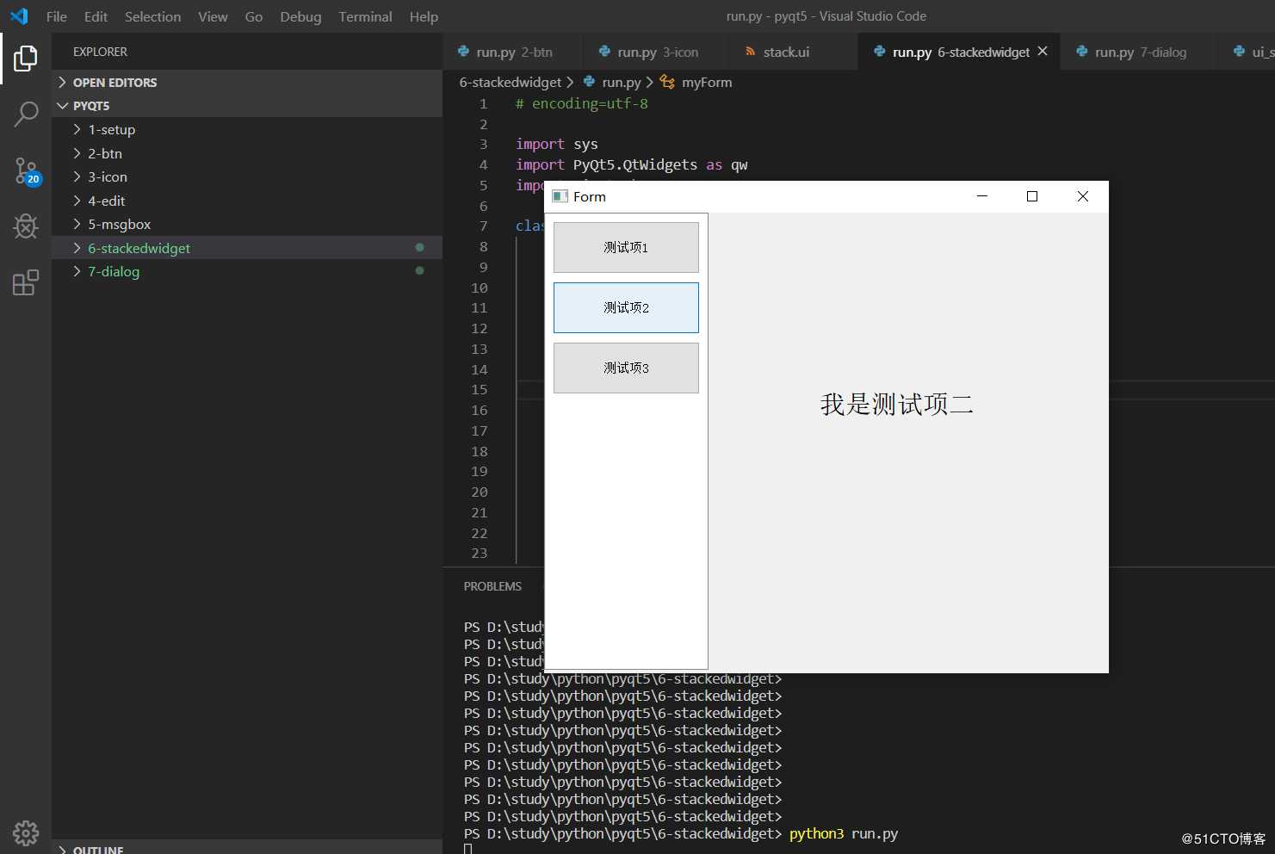Click the 测试项3 button in Form
Image resolution: width=1275 pixels, height=854 pixels.
click(626, 368)
